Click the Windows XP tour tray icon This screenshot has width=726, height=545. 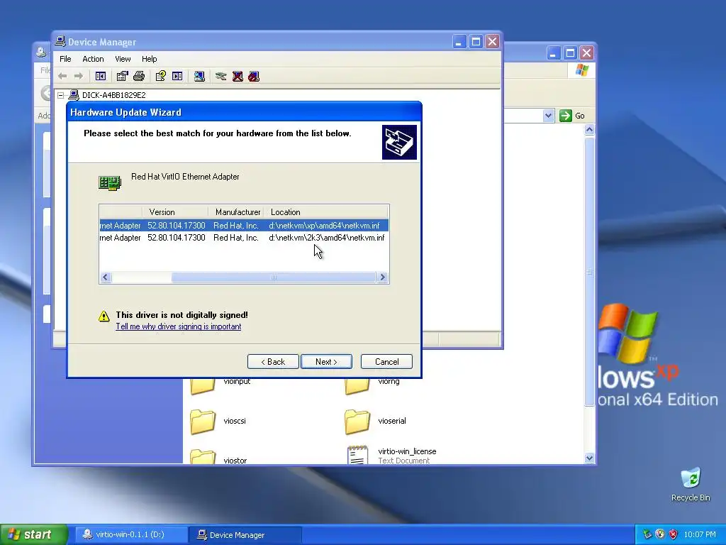660,534
